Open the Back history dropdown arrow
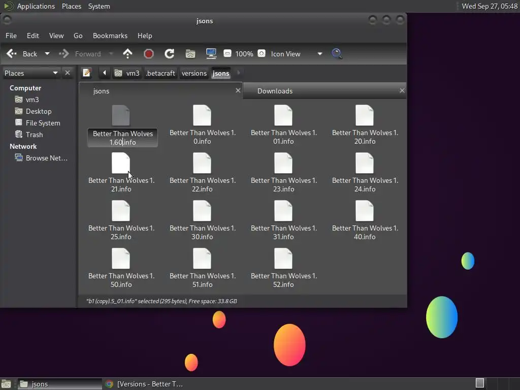Viewport: 520px width, 390px height. [x=47, y=54]
